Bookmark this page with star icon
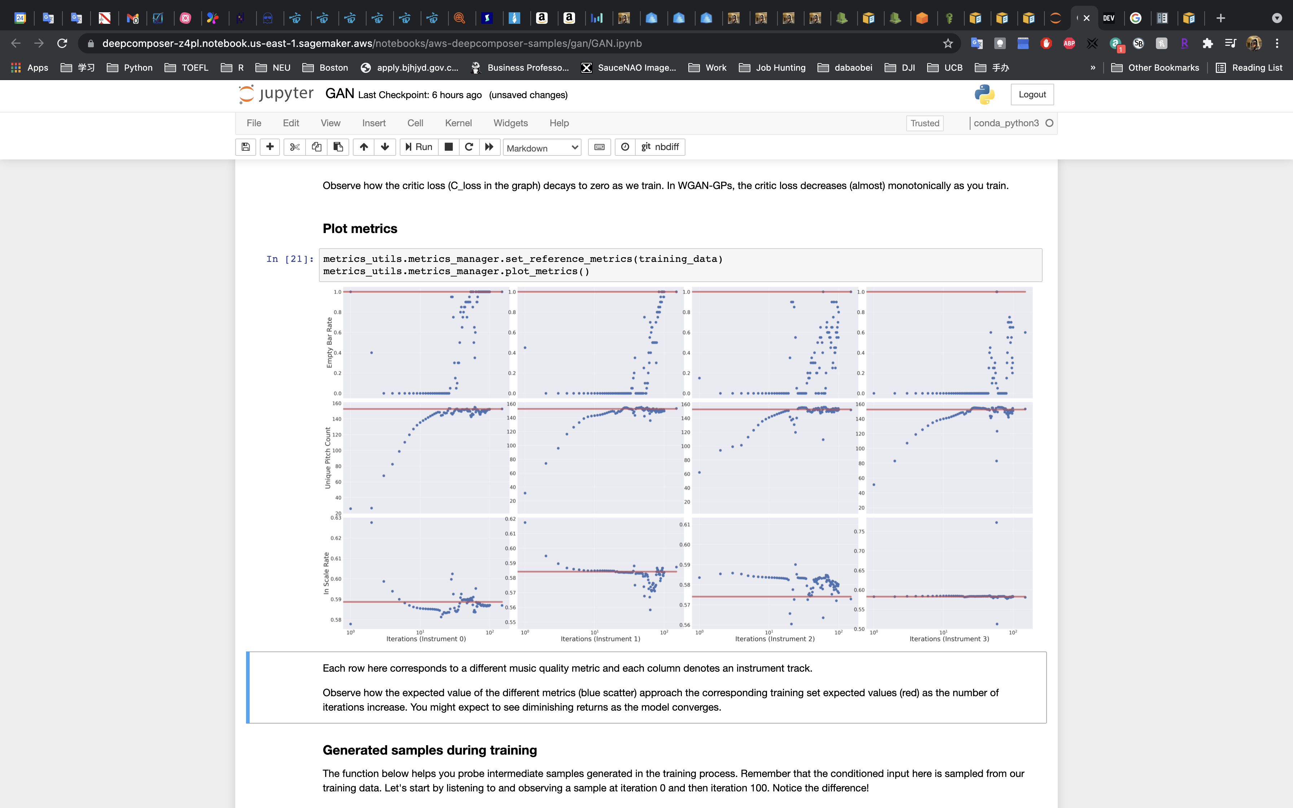The width and height of the screenshot is (1293, 808). point(948,43)
